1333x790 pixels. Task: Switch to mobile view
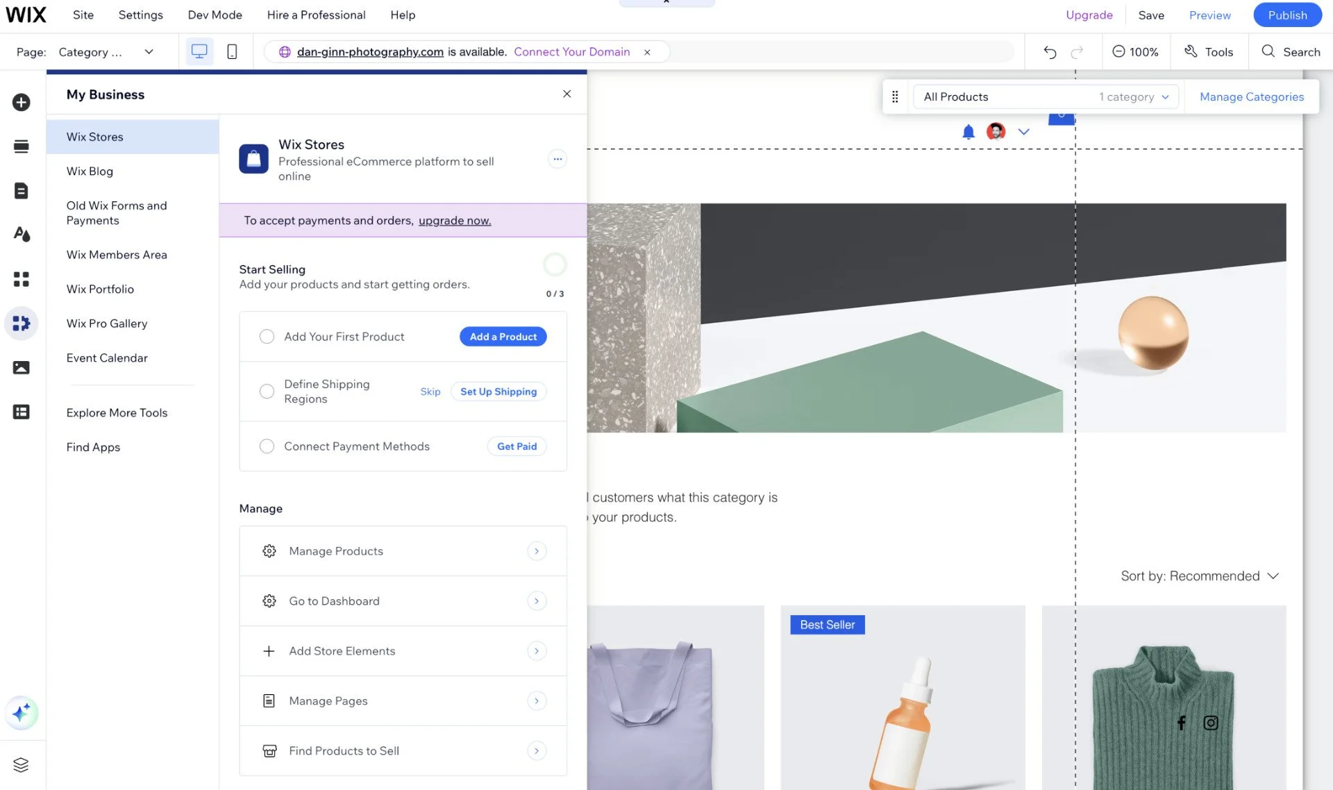point(232,51)
